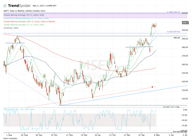
Task: Click the 8. May date axis label
Action: (x=157, y=135)
